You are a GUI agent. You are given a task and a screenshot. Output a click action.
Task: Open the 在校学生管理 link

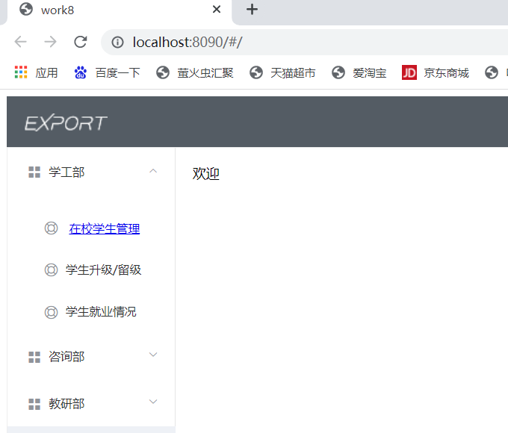tap(104, 228)
